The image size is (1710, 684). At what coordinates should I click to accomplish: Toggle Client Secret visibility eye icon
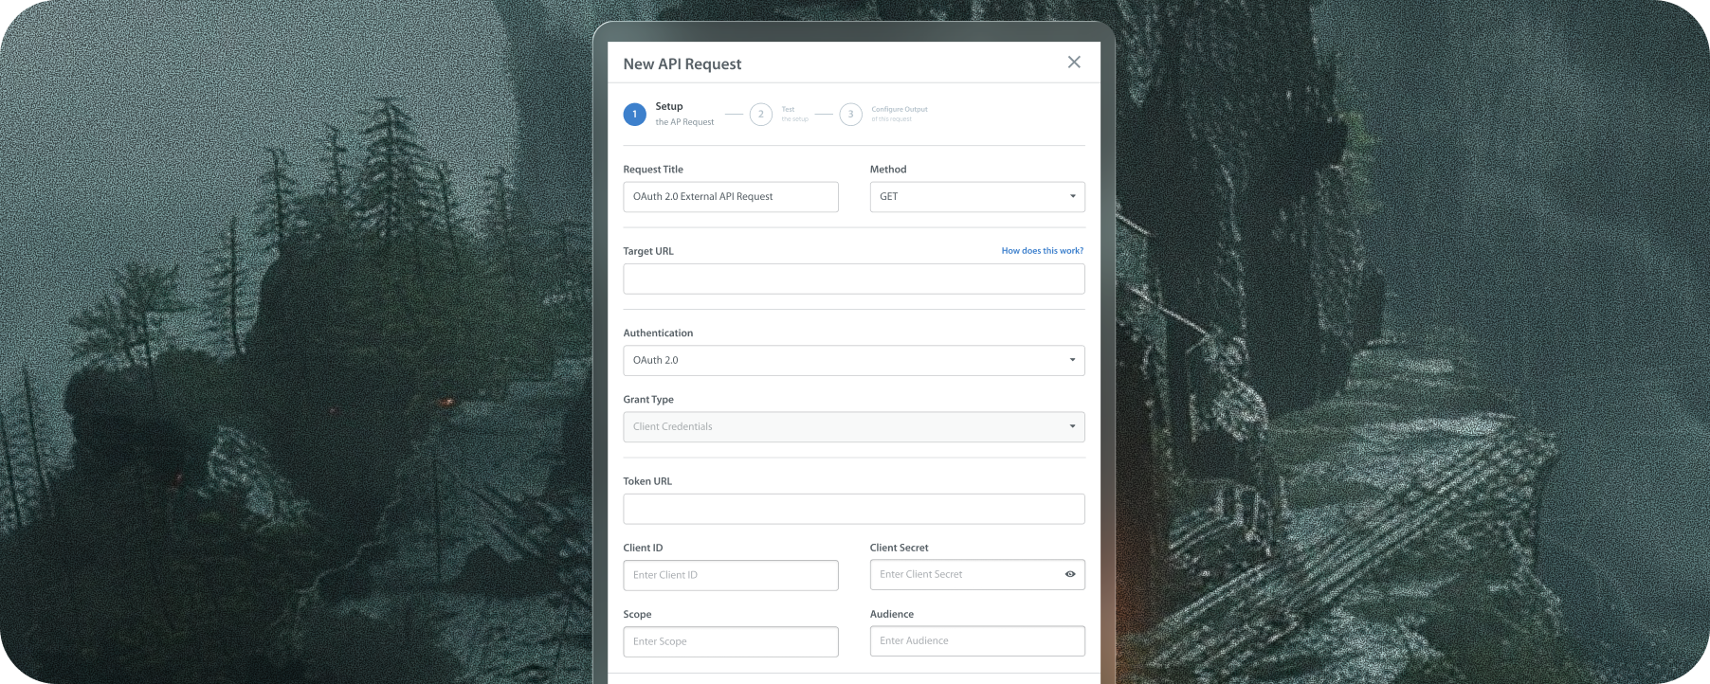tap(1070, 574)
